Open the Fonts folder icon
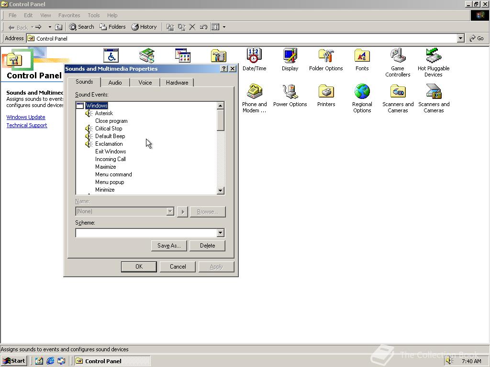 [362, 60]
